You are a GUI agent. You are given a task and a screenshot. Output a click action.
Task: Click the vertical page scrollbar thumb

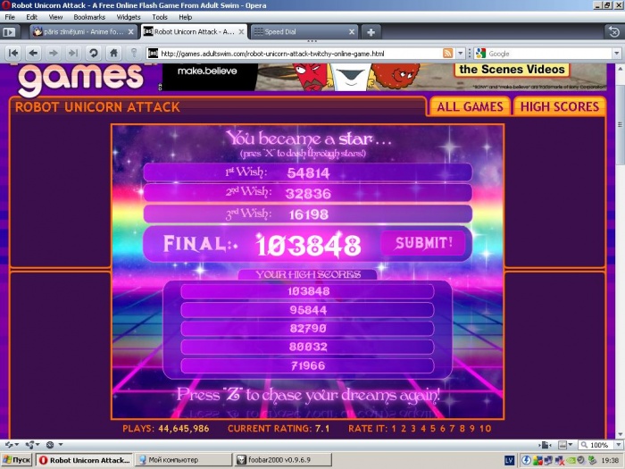tap(620, 124)
